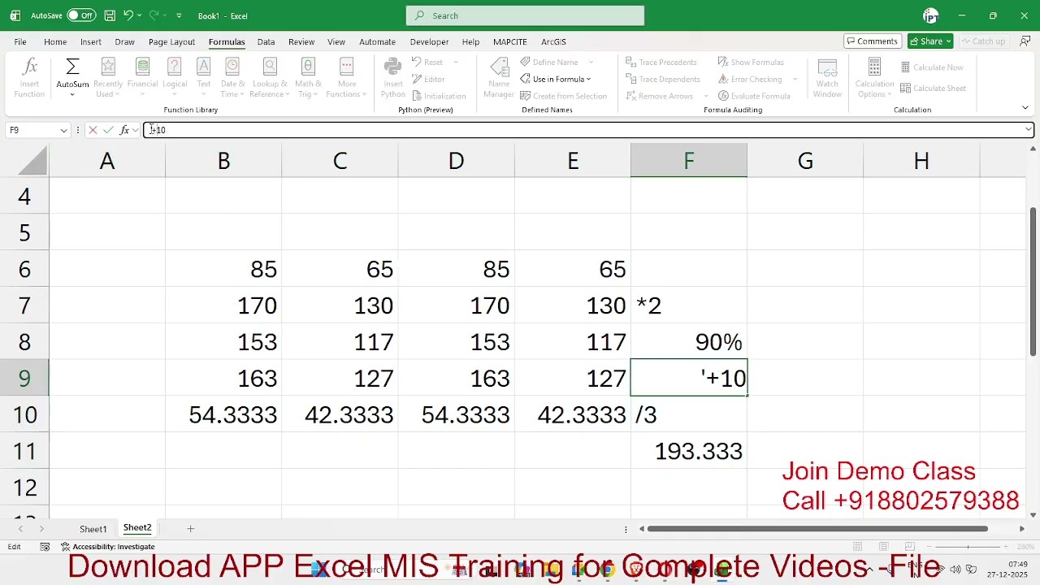
Task: Click Calculate Now
Action: click(x=932, y=67)
